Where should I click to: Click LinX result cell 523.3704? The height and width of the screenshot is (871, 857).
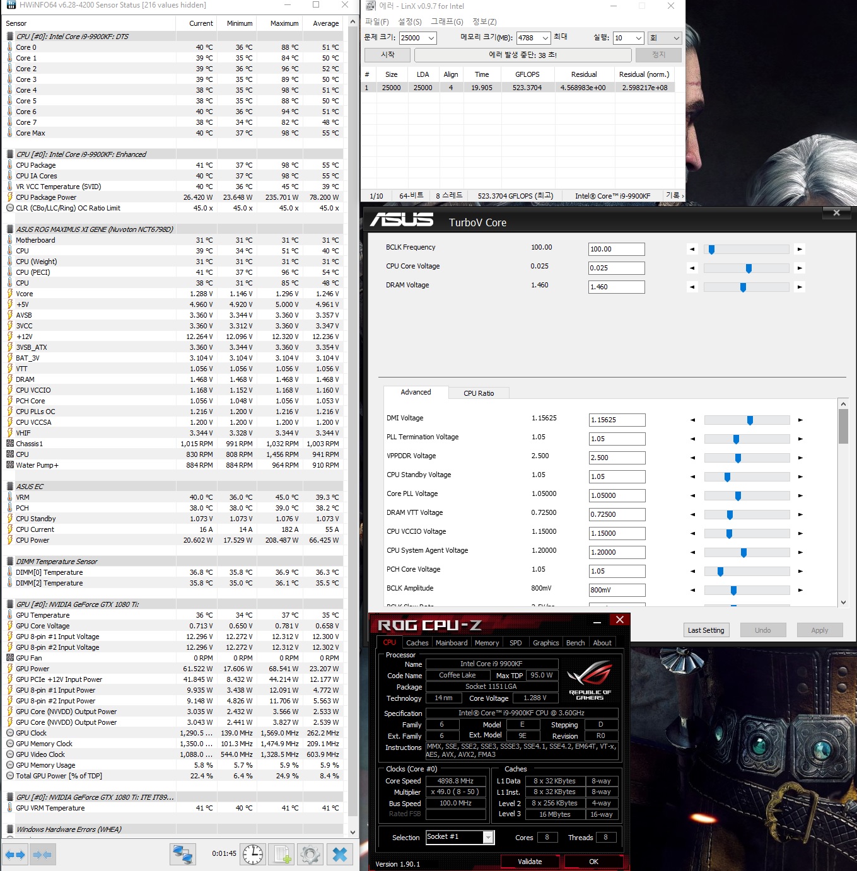point(527,88)
